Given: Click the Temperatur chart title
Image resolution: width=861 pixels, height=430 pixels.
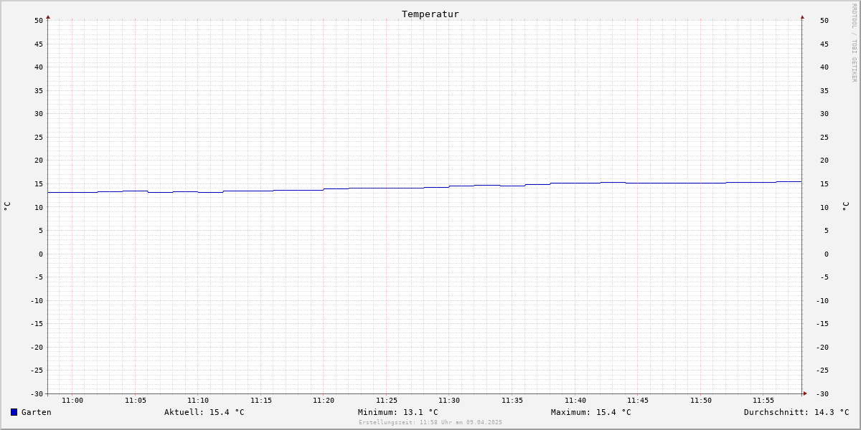Looking at the screenshot, I should click(x=430, y=14).
